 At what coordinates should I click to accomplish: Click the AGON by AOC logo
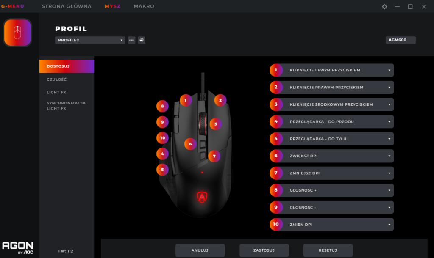pos(18,248)
